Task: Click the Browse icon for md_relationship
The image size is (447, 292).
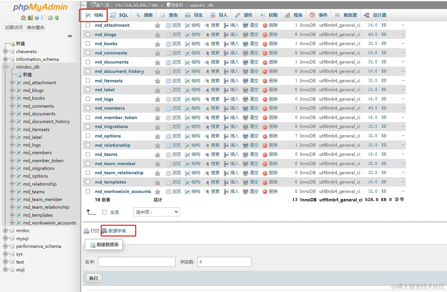Action: (168, 145)
